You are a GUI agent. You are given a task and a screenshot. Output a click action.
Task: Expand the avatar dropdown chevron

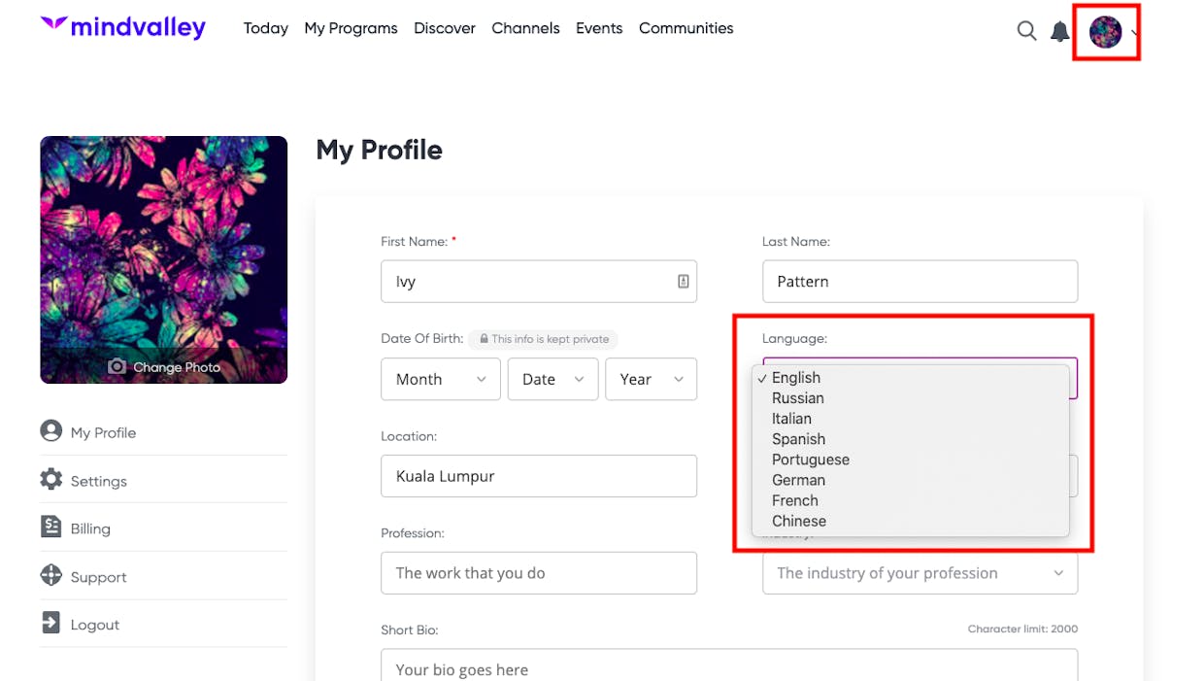click(1134, 34)
